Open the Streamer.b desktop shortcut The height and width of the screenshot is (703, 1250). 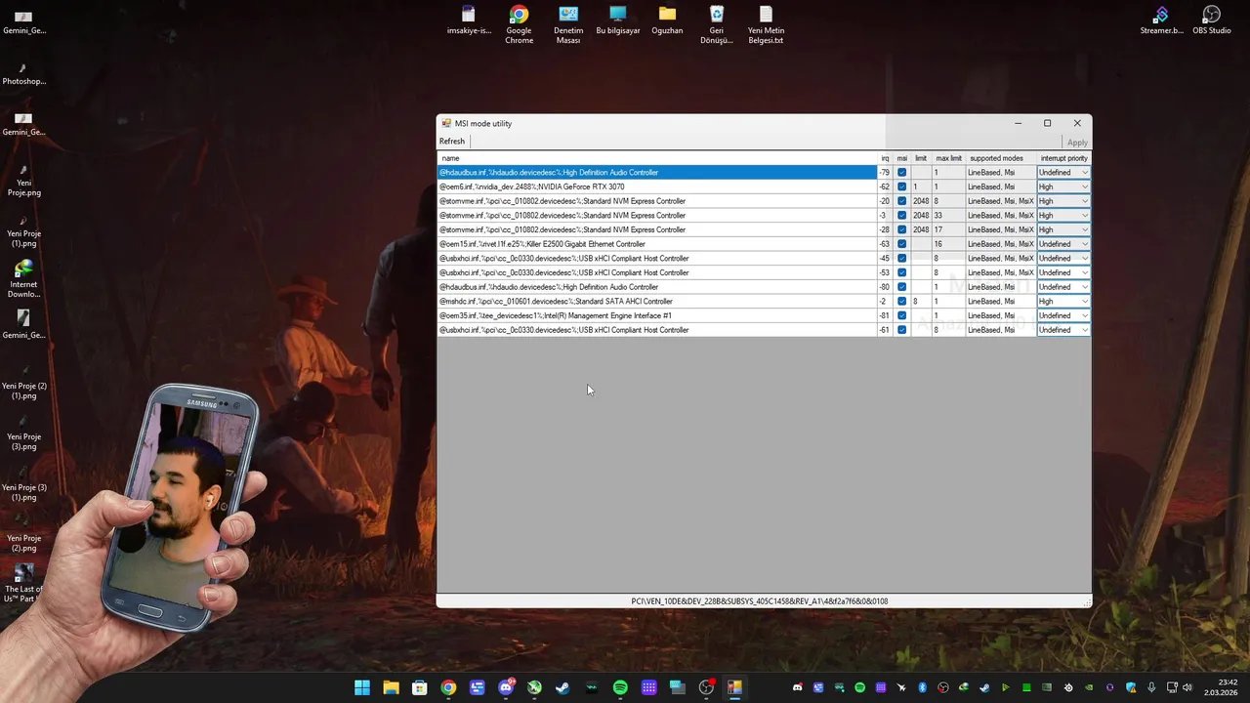pyautogui.click(x=1161, y=20)
